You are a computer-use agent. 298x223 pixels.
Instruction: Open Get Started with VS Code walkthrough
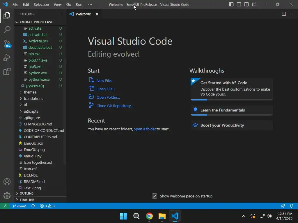click(232, 89)
